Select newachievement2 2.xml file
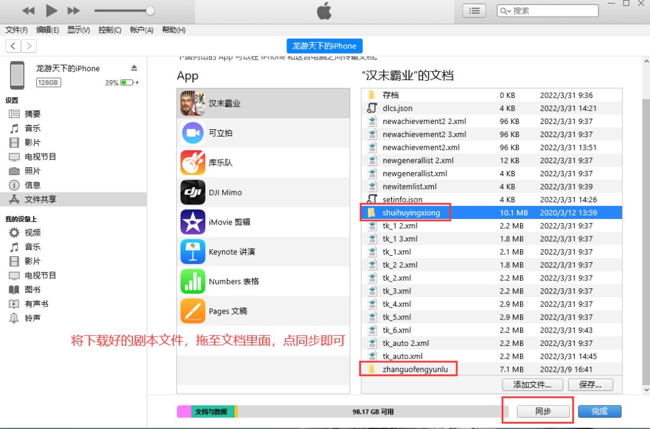The height and width of the screenshot is (429, 650). pos(492,121)
